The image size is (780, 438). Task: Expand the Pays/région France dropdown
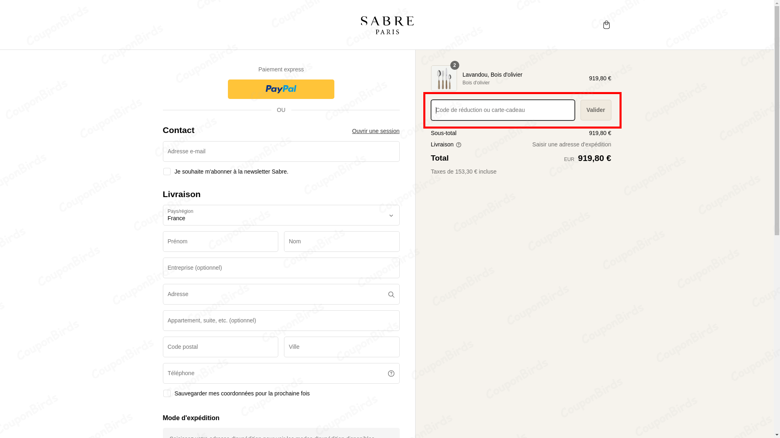(x=281, y=215)
